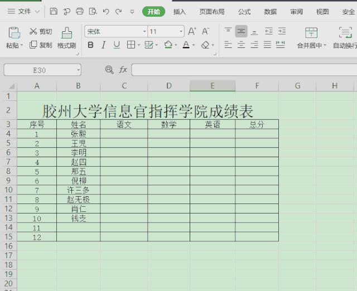
Task: Open the insert function fx button
Action: point(123,70)
